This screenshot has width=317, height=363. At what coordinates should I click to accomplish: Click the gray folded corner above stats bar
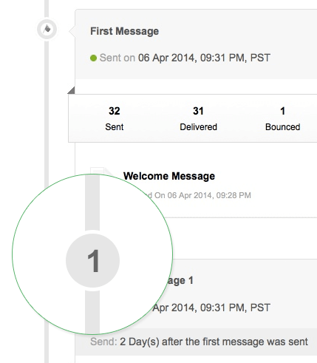[71, 90]
